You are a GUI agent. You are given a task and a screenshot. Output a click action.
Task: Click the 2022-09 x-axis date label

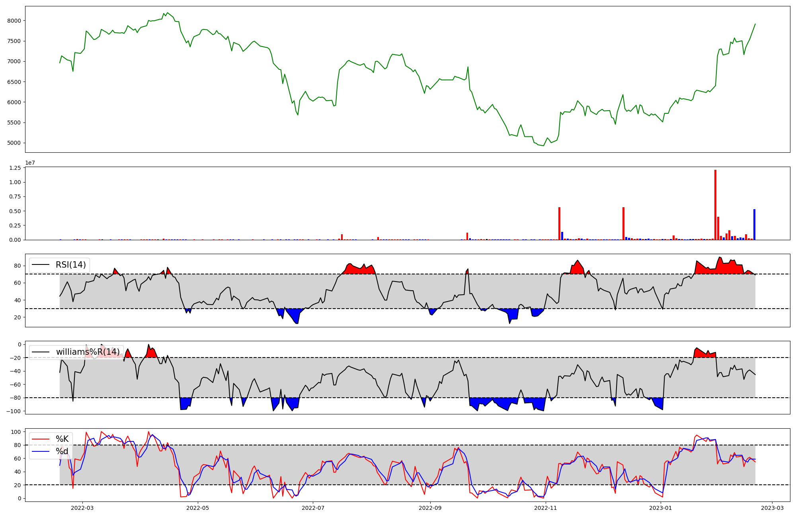430,508
